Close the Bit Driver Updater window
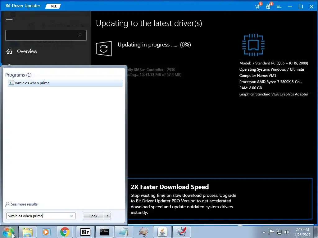318x238 pixels. point(312,7)
